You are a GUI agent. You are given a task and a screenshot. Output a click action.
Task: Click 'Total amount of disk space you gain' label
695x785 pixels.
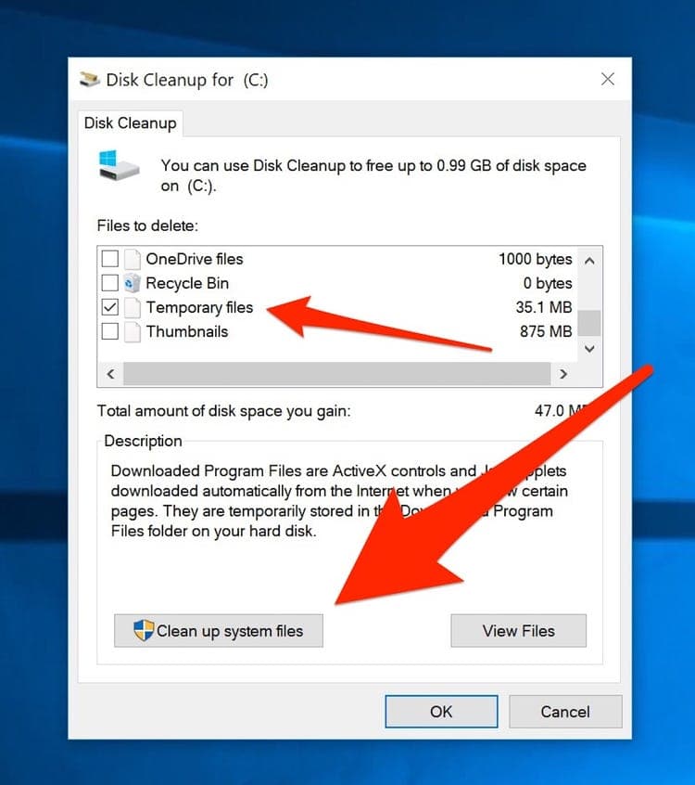pyautogui.click(x=223, y=411)
